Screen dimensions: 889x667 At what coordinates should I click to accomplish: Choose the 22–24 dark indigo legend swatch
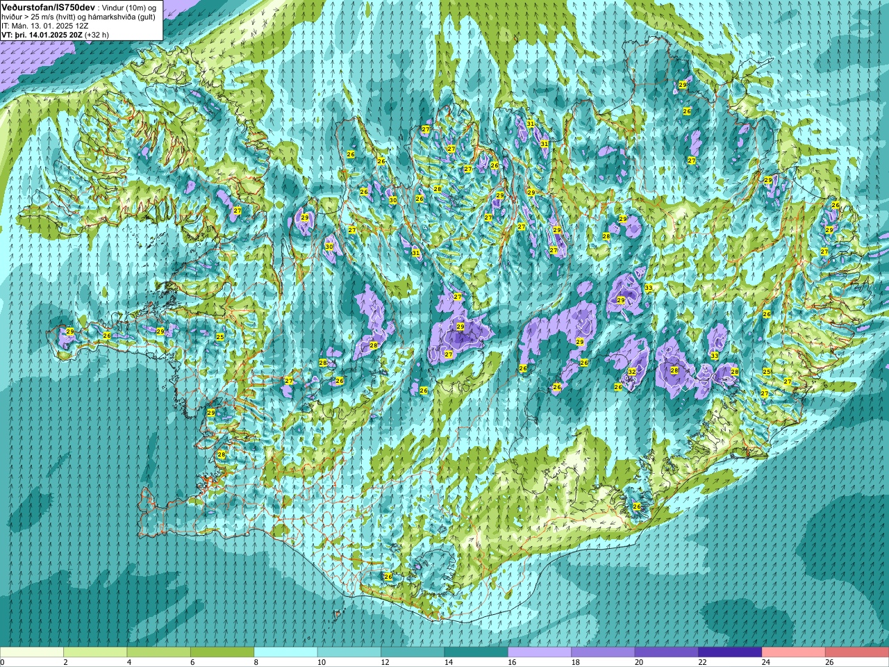[730, 652]
